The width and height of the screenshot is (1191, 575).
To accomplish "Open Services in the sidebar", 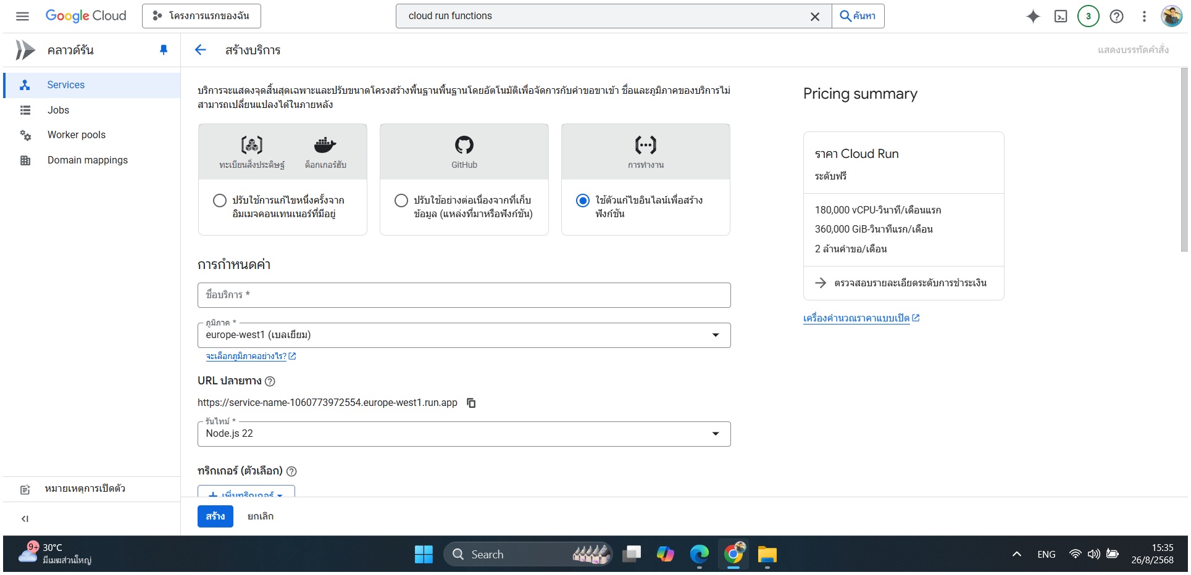I will (x=92, y=85).
